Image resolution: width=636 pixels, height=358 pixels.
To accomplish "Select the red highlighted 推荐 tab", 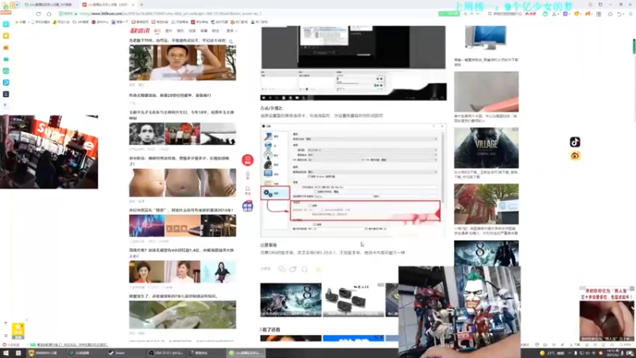I will [x=157, y=31].
